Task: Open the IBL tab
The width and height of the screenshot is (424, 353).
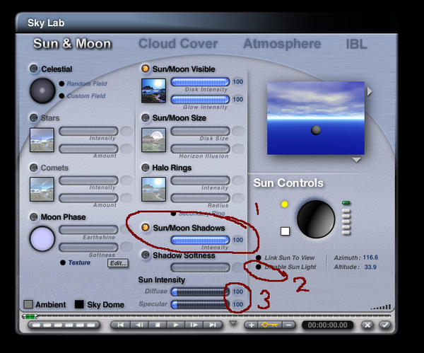Action: coord(356,44)
